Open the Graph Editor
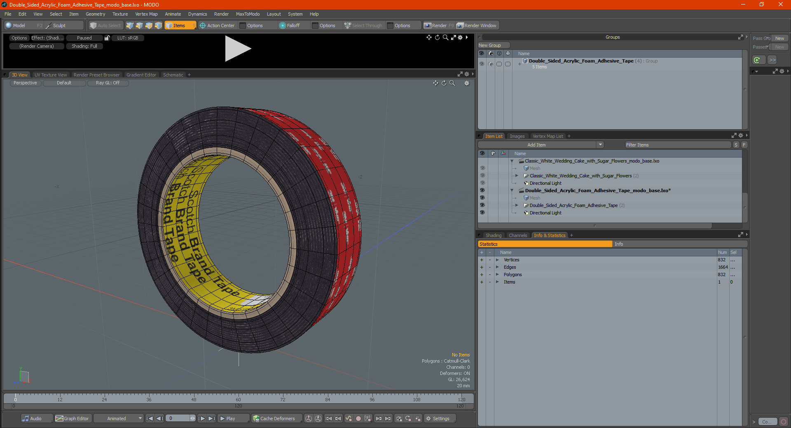 click(73, 419)
